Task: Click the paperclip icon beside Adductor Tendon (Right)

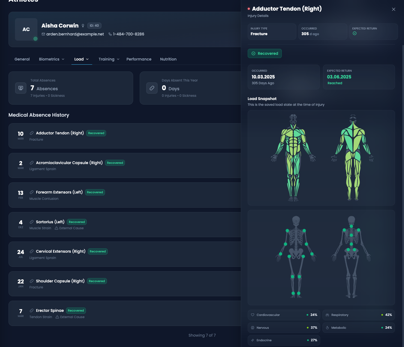Action: (x=32, y=133)
